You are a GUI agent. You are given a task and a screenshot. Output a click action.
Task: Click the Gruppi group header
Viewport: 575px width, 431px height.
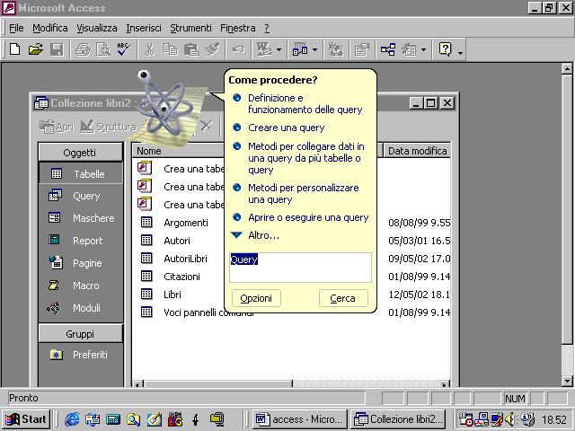coord(80,333)
